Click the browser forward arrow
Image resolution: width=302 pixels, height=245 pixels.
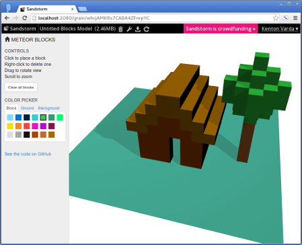pos(15,18)
